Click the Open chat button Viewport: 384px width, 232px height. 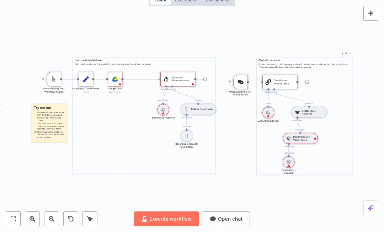(x=226, y=219)
